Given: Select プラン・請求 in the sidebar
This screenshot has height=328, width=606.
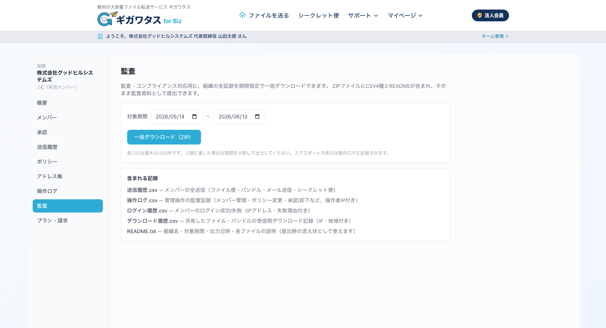Looking at the screenshot, I should click(68, 221).
